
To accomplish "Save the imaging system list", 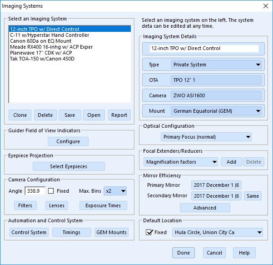I will (x=70, y=115).
